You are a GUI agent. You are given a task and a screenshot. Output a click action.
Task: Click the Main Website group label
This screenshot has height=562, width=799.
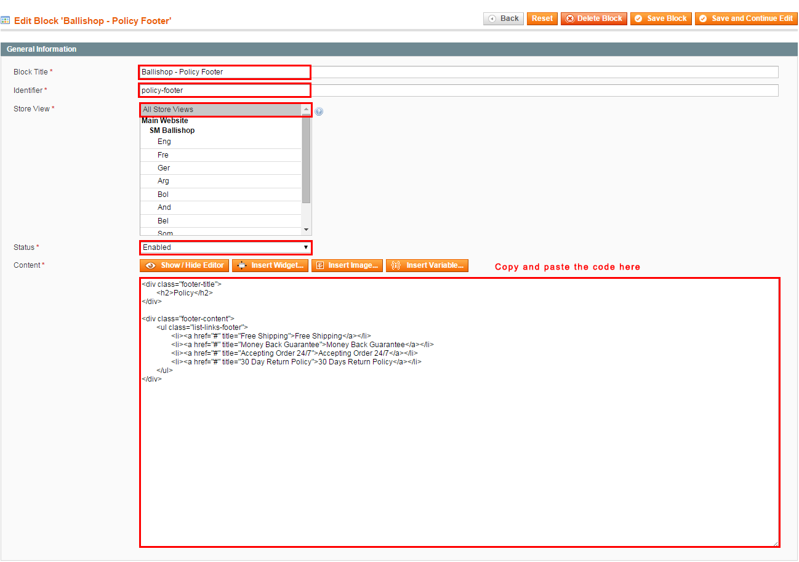[165, 121]
